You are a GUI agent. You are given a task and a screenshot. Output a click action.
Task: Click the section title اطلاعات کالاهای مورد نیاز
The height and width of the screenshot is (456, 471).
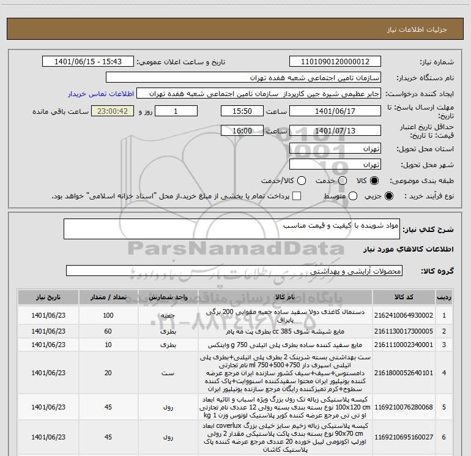(x=409, y=249)
